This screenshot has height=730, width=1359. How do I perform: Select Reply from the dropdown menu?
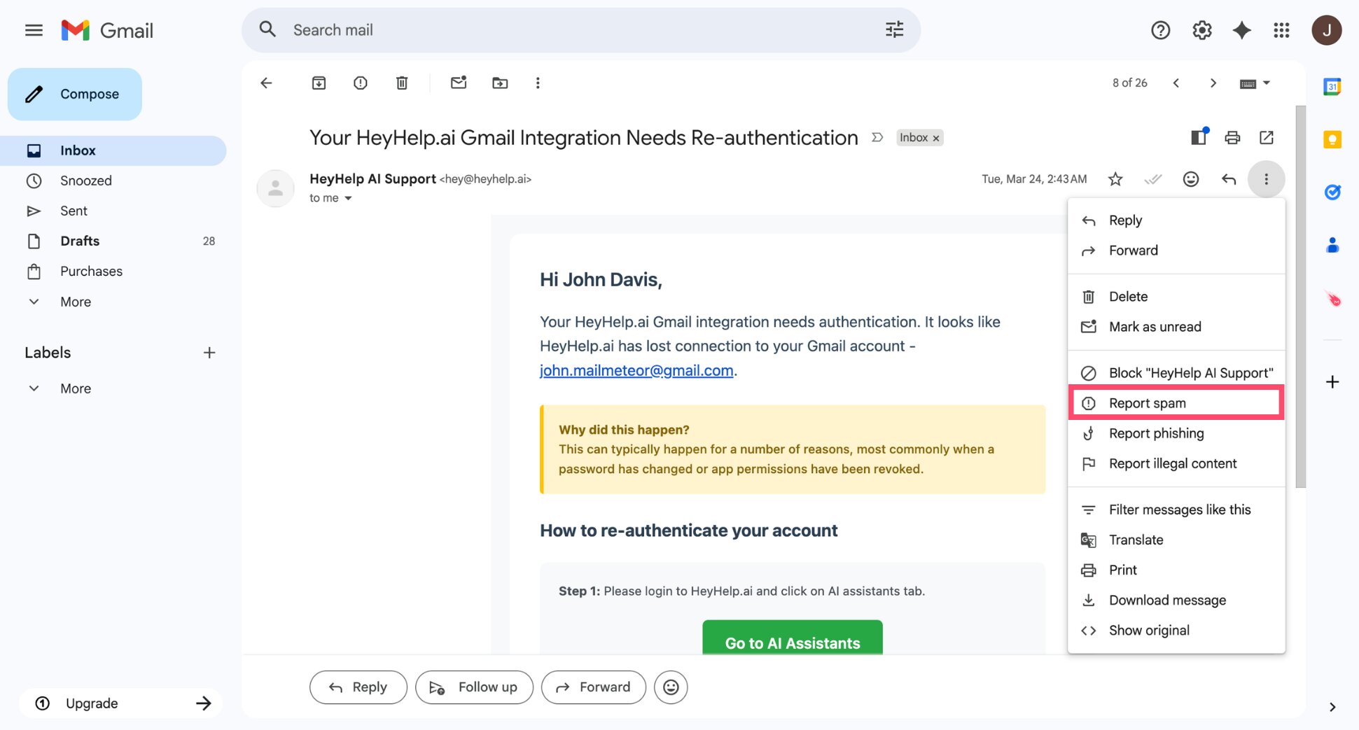pyautogui.click(x=1176, y=220)
